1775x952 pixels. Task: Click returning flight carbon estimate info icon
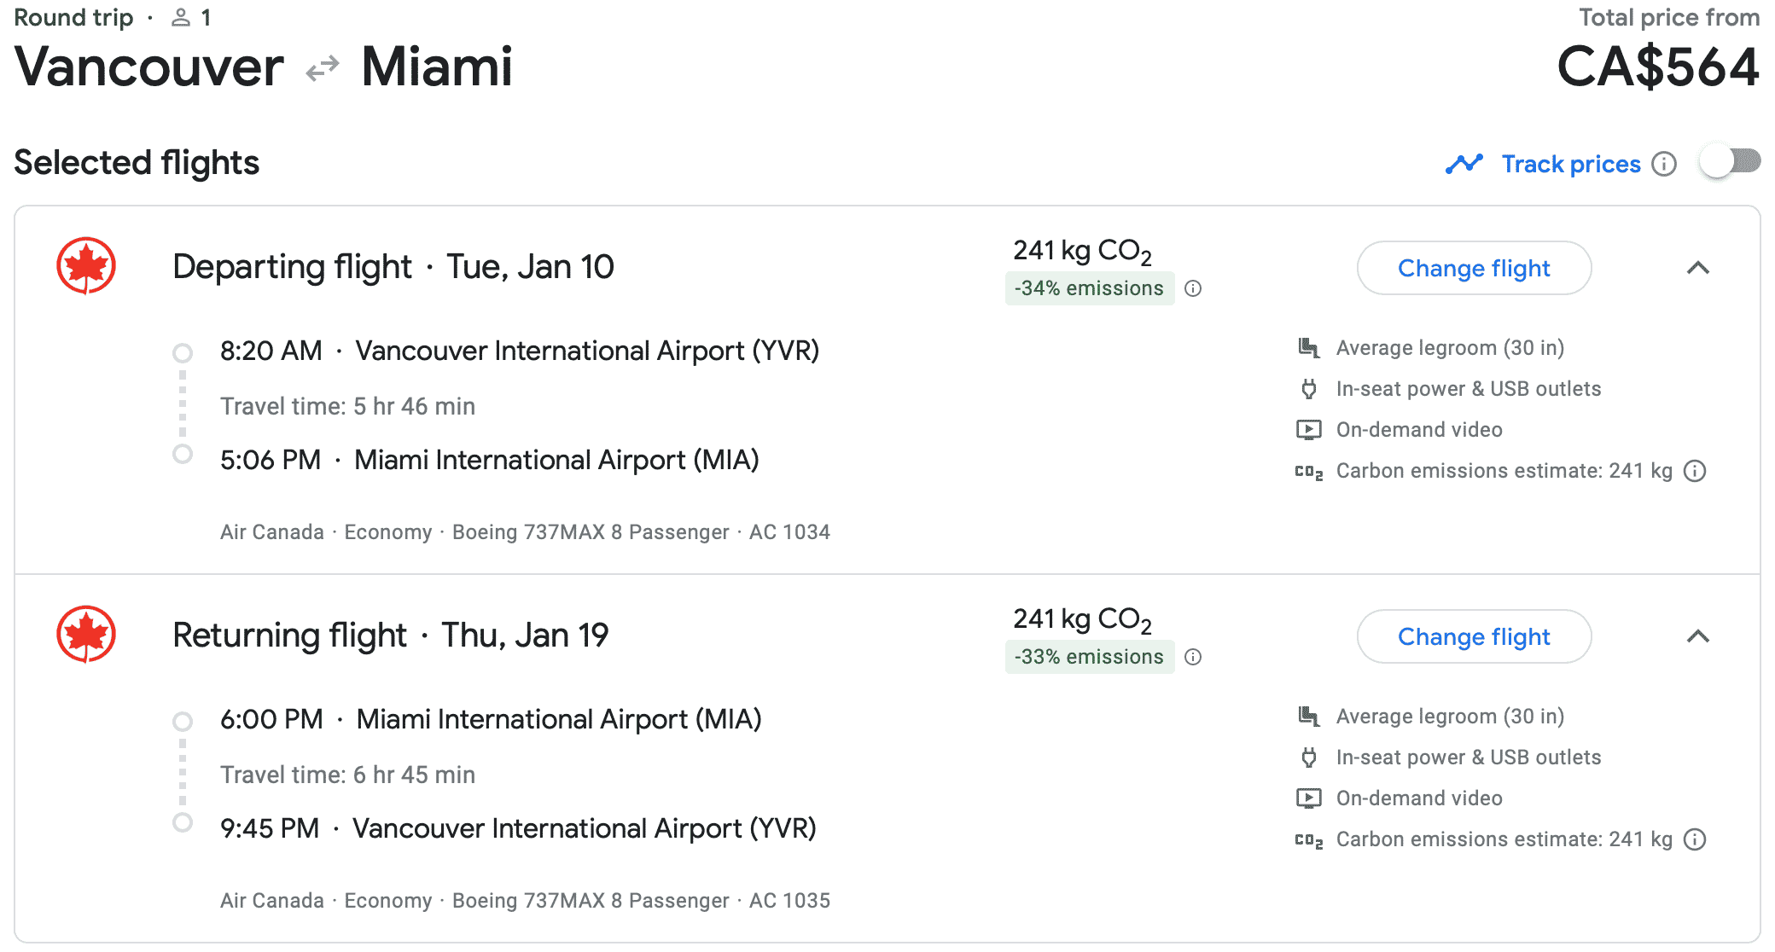pyautogui.click(x=1695, y=839)
